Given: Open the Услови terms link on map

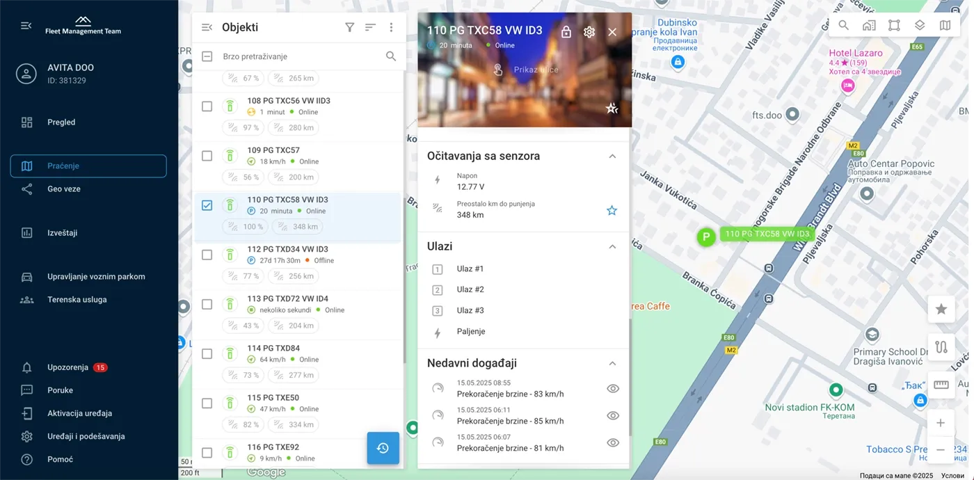Looking at the screenshot, I should tap(952, 476).
